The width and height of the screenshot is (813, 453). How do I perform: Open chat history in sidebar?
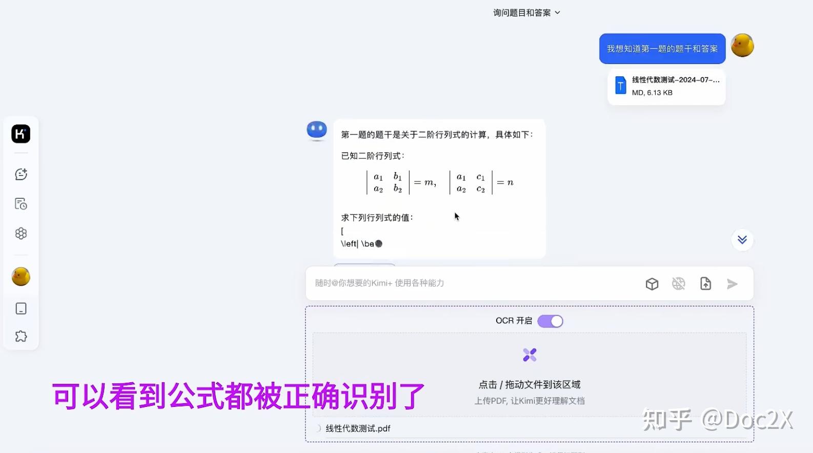(21, 204)
